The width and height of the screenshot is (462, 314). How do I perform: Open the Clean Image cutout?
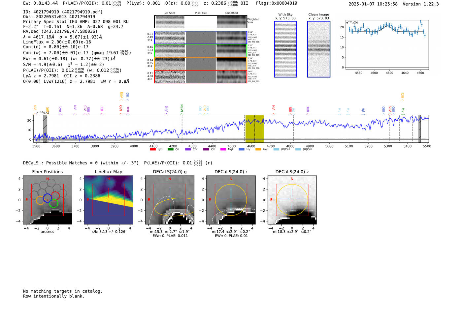coord(319,49)
